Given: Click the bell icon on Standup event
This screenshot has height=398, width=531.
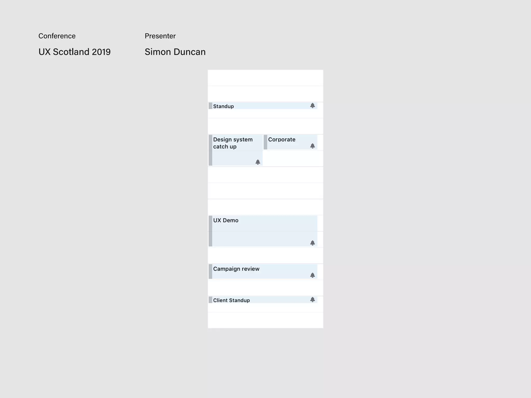Looking at the screenshot, I should 312,105.
